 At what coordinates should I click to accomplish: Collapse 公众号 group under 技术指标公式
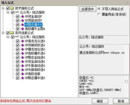(8, 12)
